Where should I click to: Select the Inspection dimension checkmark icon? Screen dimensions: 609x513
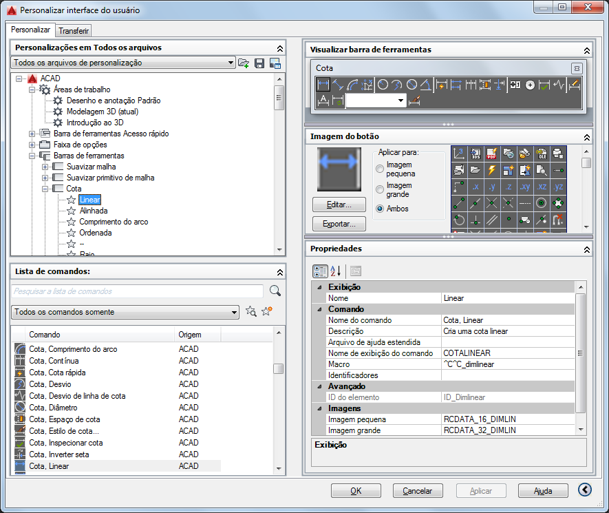544,85
